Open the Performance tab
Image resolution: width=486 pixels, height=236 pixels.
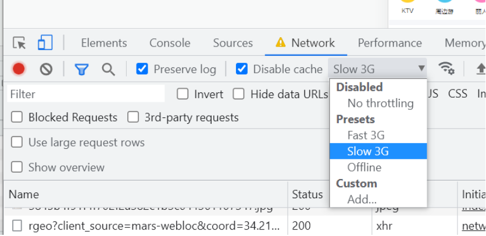click(x=389, y=43)
